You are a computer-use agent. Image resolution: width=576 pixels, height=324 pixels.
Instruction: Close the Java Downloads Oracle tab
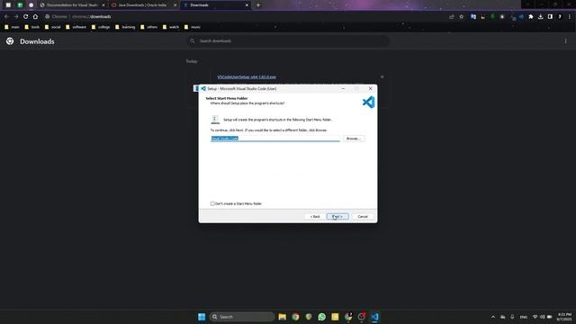point(175,5)
